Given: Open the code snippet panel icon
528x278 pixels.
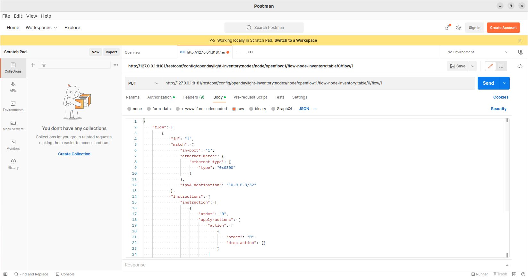Looking at the screenshot, I should click(520, 66).
